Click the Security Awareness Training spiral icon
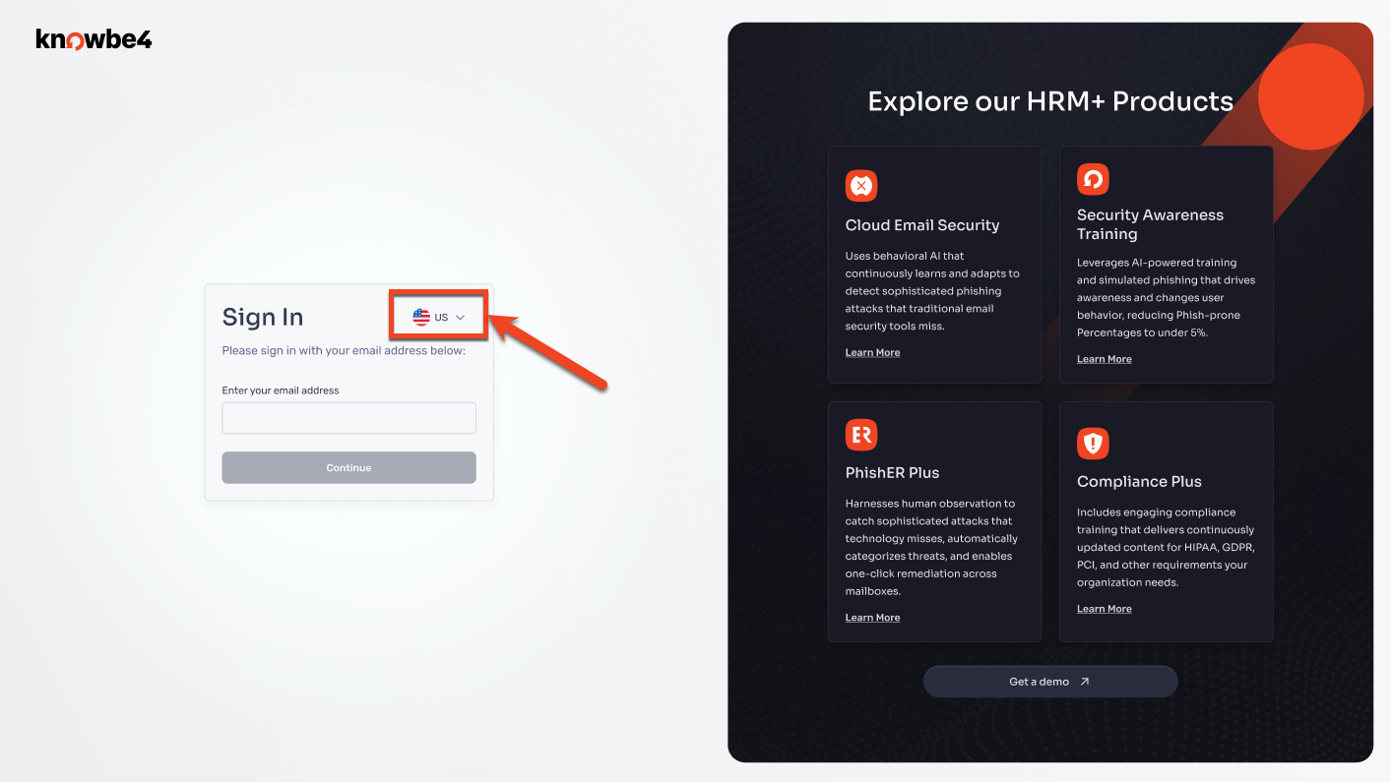1391x782 pixels. click(x=1092, y=178)
